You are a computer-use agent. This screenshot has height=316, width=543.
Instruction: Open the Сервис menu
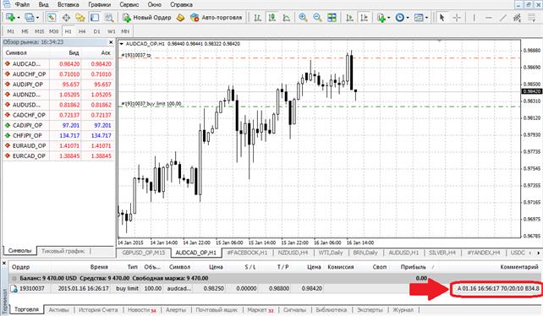coord(129,4)
